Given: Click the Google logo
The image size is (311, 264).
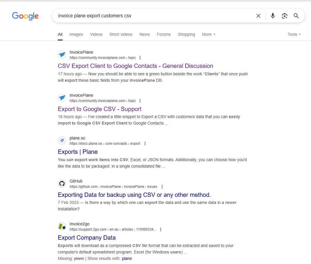Looking at the screenshot, I should click(x=25, y=16).
